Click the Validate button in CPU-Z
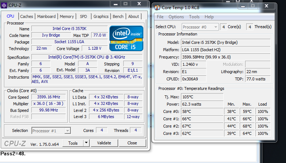Screen dimensions: 286x163 click(x=104, y=143)
